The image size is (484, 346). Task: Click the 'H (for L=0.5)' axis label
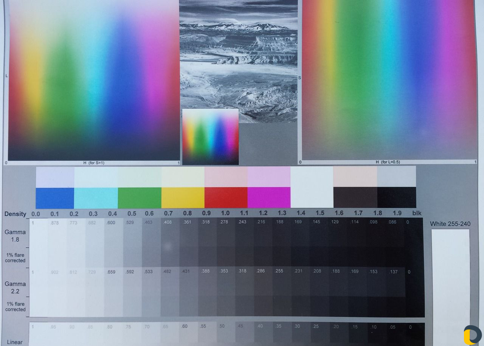coord(388,162)
